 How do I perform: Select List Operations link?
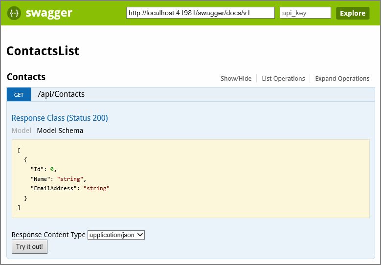point(283,78)
